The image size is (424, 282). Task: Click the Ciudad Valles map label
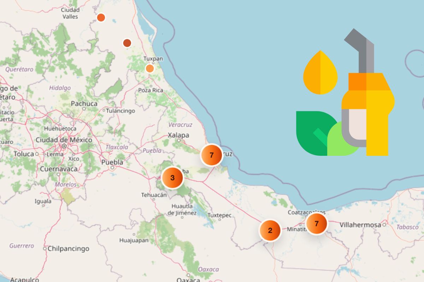(70, 13)
